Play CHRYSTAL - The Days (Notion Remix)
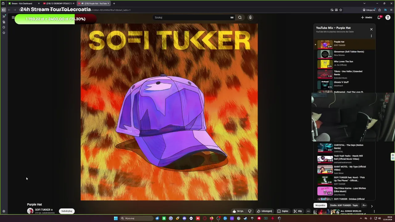 [345, 148]
